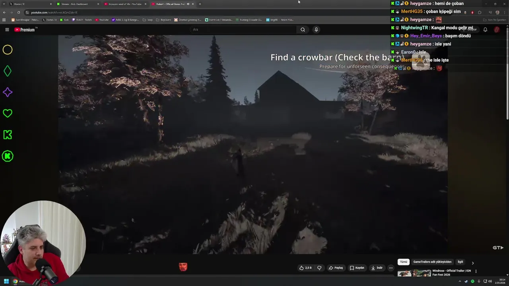Open a new browser tab
This screenshot has height=286, width=509.
(x=200, y=4)
